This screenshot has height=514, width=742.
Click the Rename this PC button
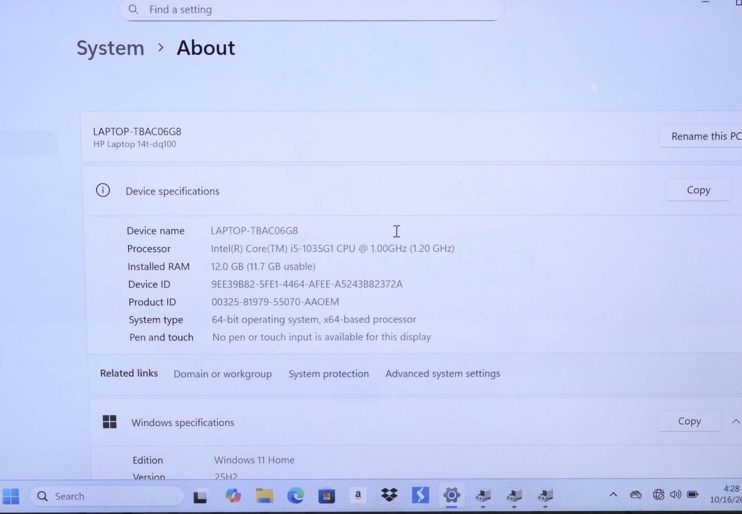(x=700, y=136)
